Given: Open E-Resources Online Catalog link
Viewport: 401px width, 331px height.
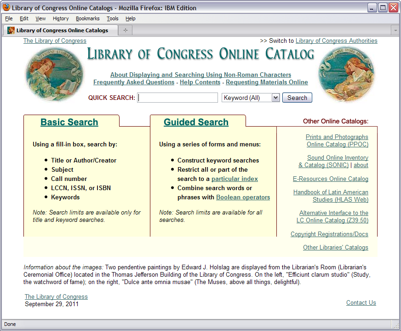Looking at the screenshot, I should (x=331, y=179).
